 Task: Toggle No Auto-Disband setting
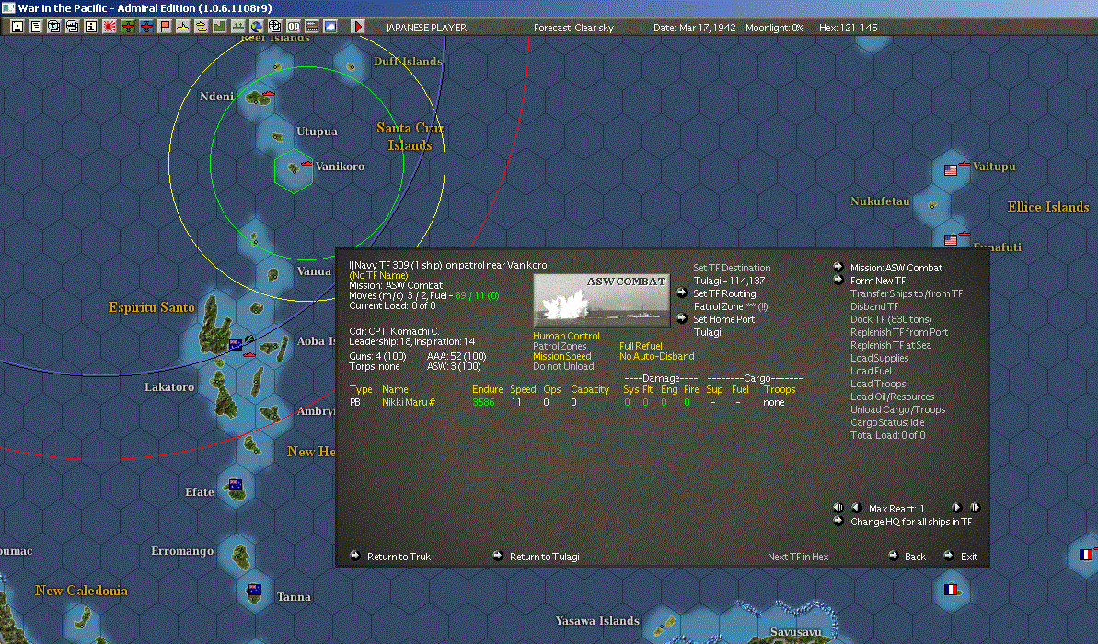[657, 356]
